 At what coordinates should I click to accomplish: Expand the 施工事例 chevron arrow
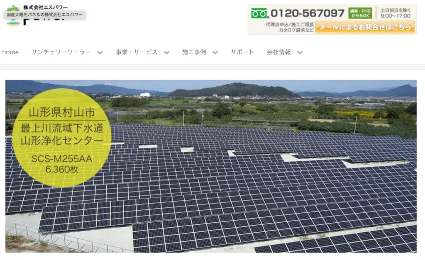click(x=215, y=53)
